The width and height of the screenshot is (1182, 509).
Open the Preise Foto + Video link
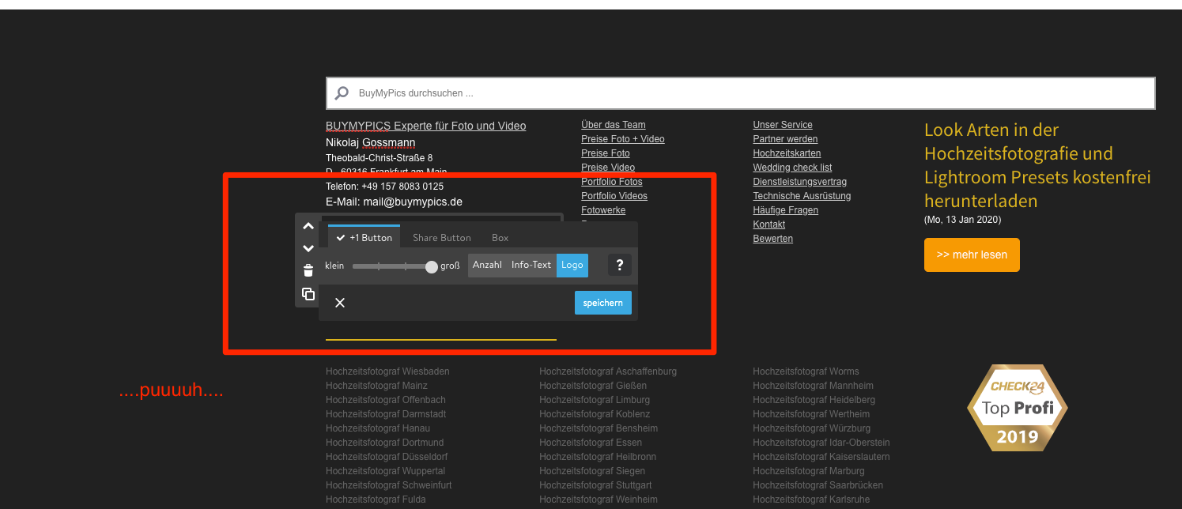pos(622,139)
